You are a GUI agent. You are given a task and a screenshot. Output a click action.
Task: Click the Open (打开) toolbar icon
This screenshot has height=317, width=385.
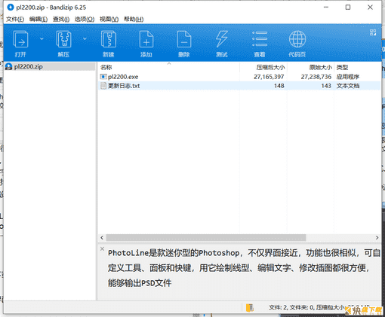point(20,39)
